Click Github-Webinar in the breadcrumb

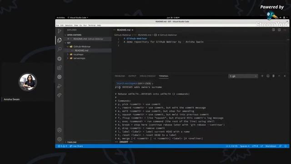(x=123, y=35)
